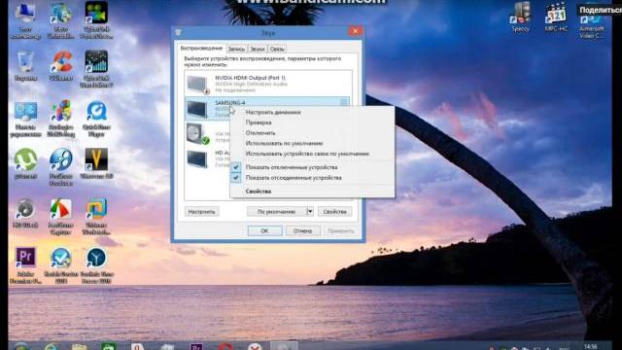This screenshot has height=350, width=622.
Task: Open the QuickTime Player desktop icon
Action: [96, 119]
